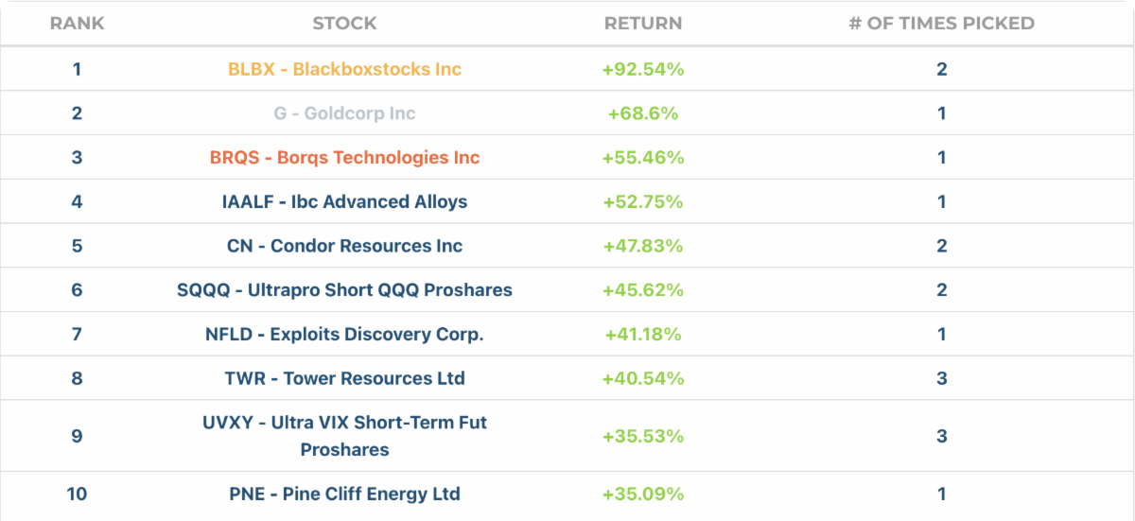Viewport: 1135px width, 521px height.
Task: Select IAALF - Ibc Advanced Alloys stock
Action: 344,201
